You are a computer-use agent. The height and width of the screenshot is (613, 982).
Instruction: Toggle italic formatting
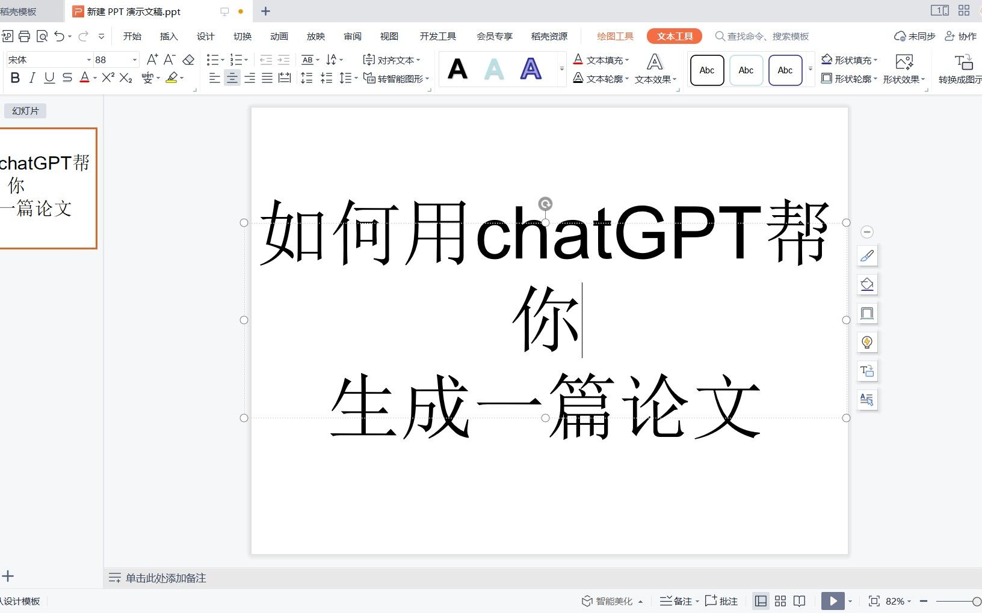tap(32, 78)
